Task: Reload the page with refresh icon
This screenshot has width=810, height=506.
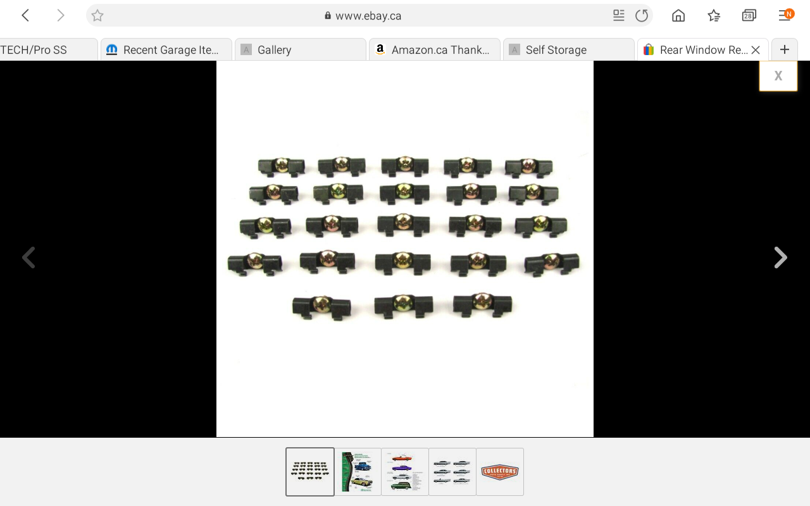Action: pos(642,16)
